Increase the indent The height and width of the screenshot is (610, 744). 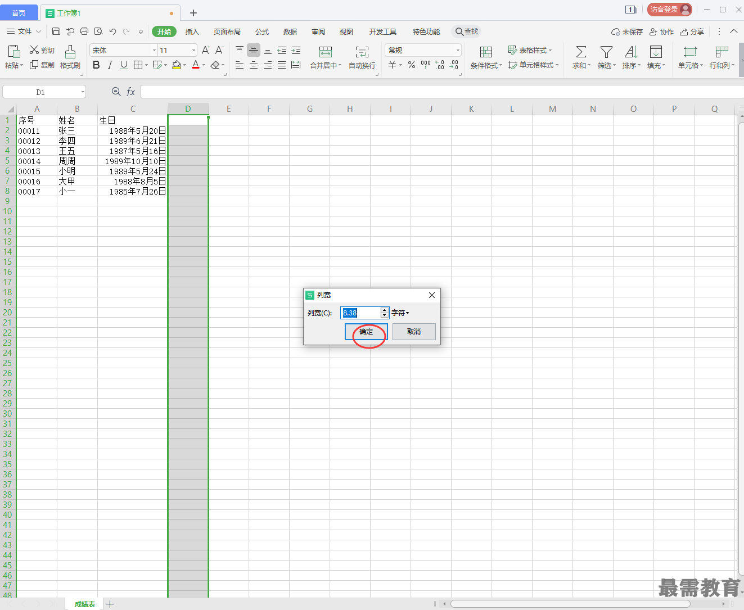296,50
